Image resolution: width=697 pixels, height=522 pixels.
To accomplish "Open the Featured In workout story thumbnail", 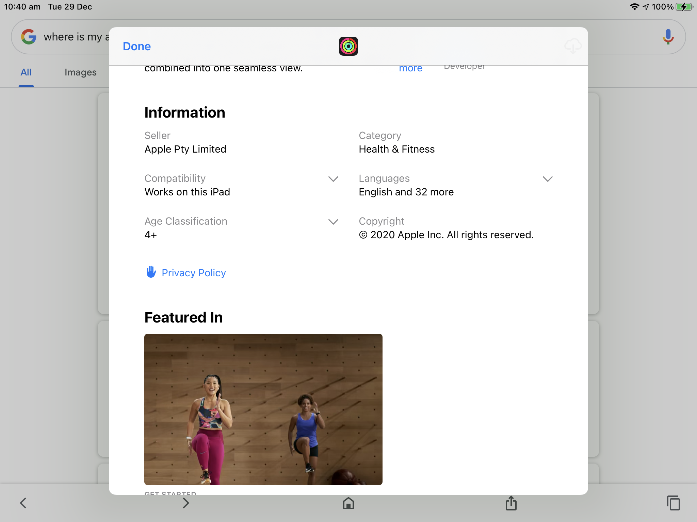I will tap(263, 409).
